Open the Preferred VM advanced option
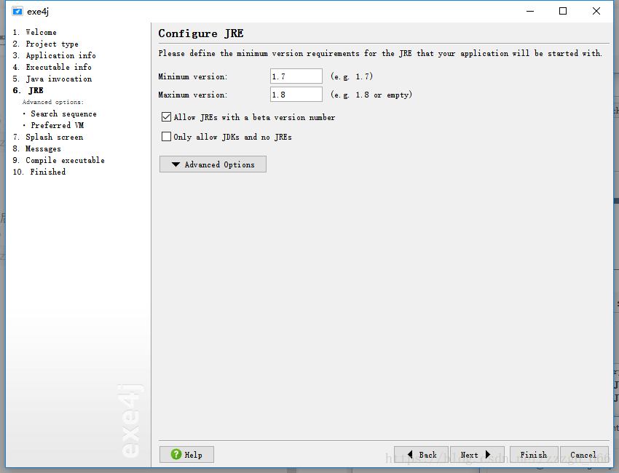Screen dimensions: 619x473 (x=58, y=125)
